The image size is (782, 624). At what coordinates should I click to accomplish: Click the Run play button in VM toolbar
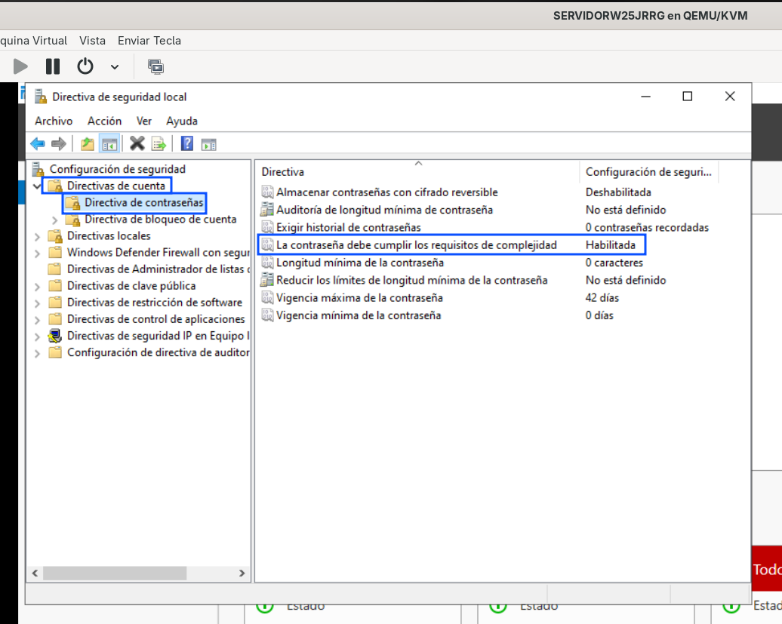(20, 66)
